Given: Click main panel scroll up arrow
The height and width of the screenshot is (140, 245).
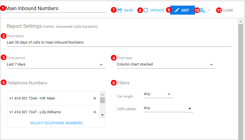Looking at the screenshot, I should click(241, 22).
